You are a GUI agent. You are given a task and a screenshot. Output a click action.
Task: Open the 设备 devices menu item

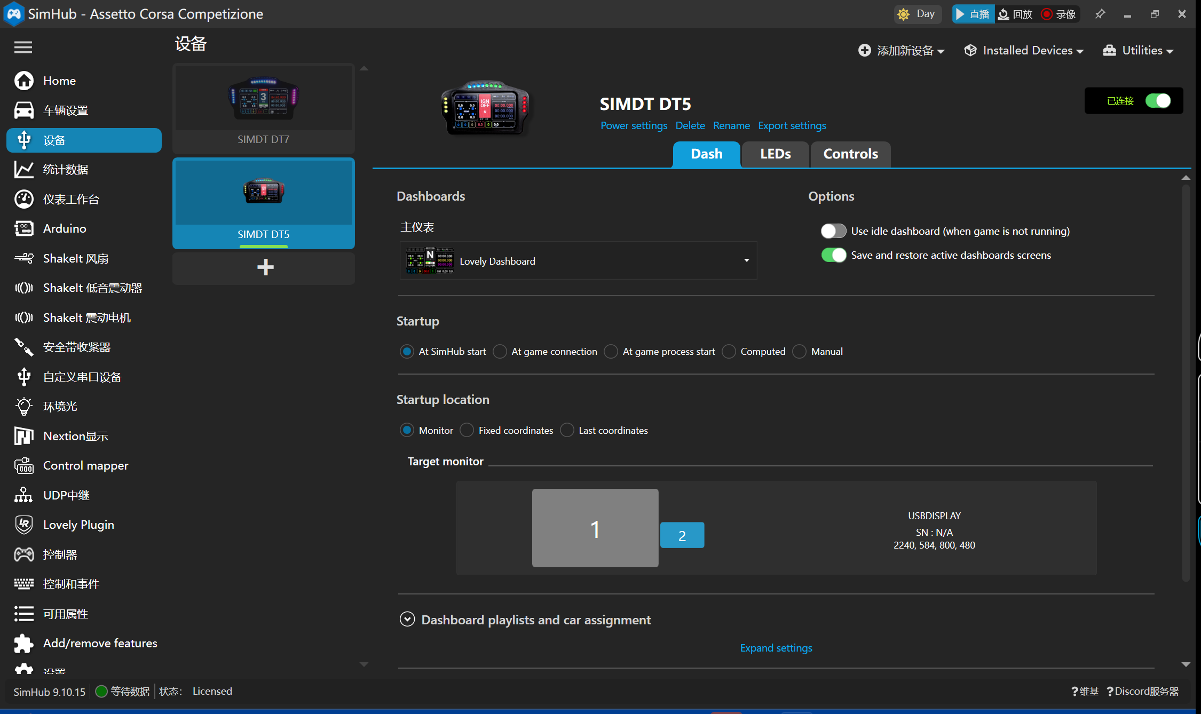tap(84, 140)
